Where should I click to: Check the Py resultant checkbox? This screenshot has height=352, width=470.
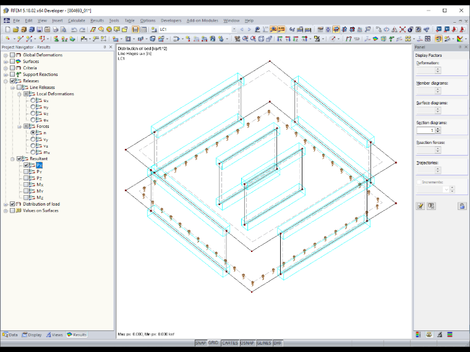tap(26, 172)
